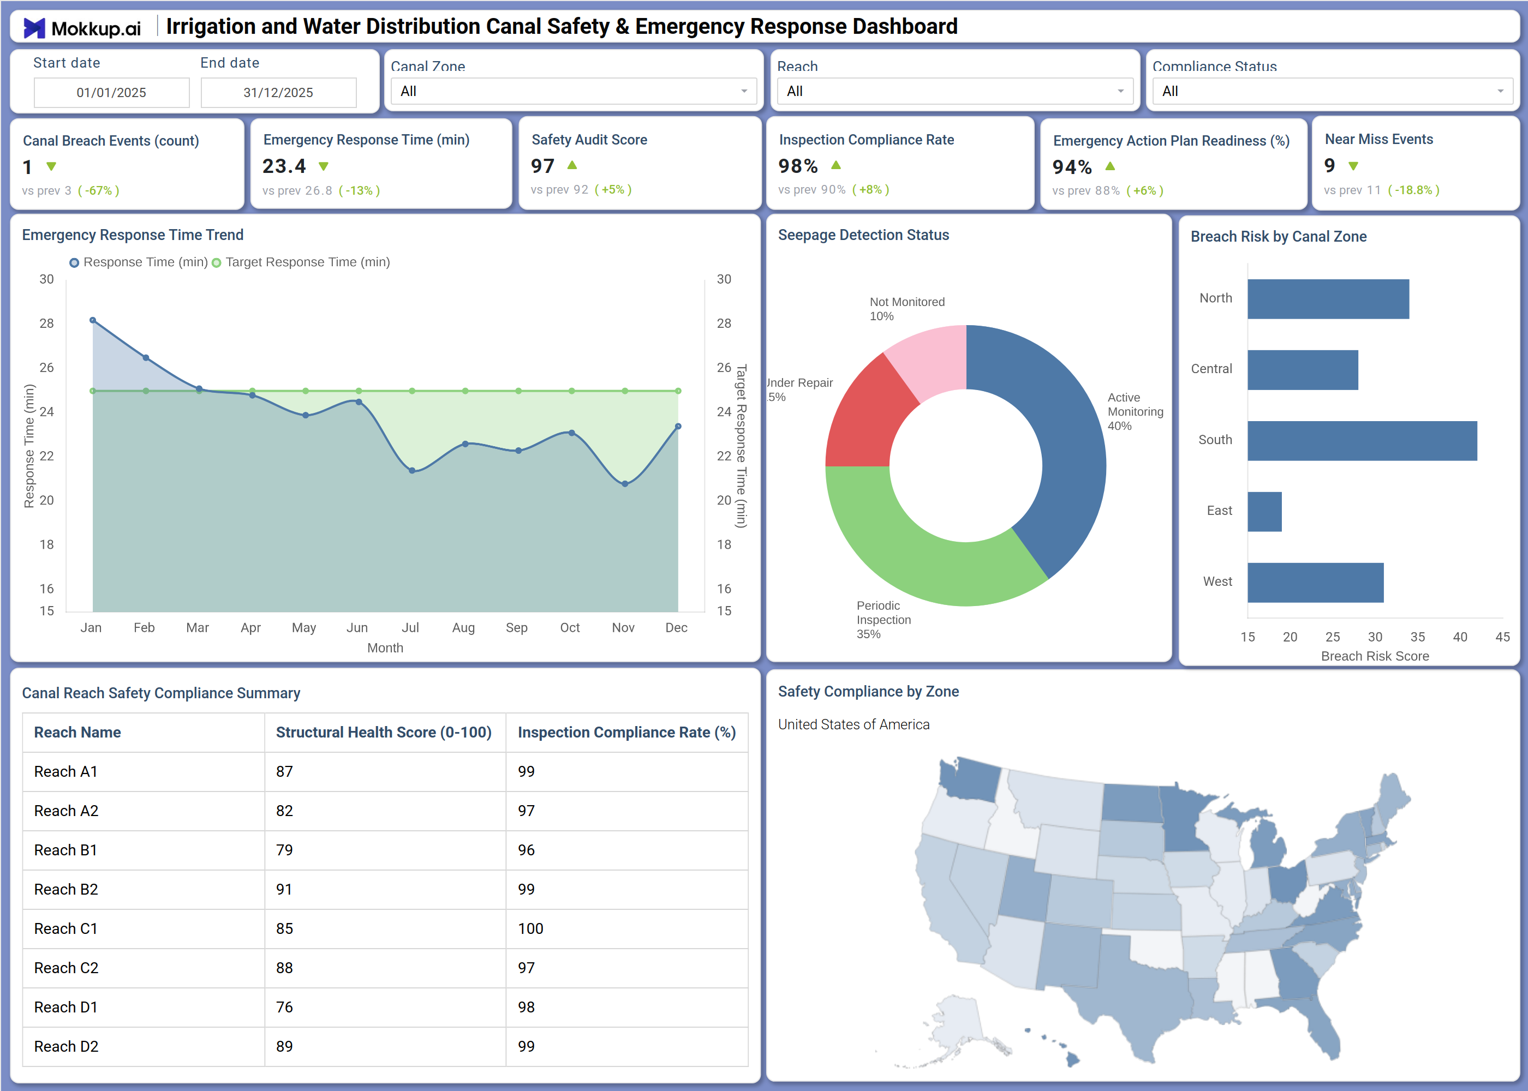Click the down arrow on Canal Breach Events card
1528x1091 pixels.
(x=51, y=166)
